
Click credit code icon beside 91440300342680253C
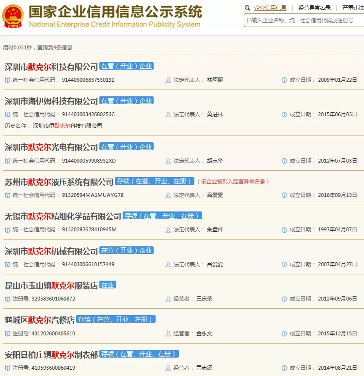[x=8, y=115]
